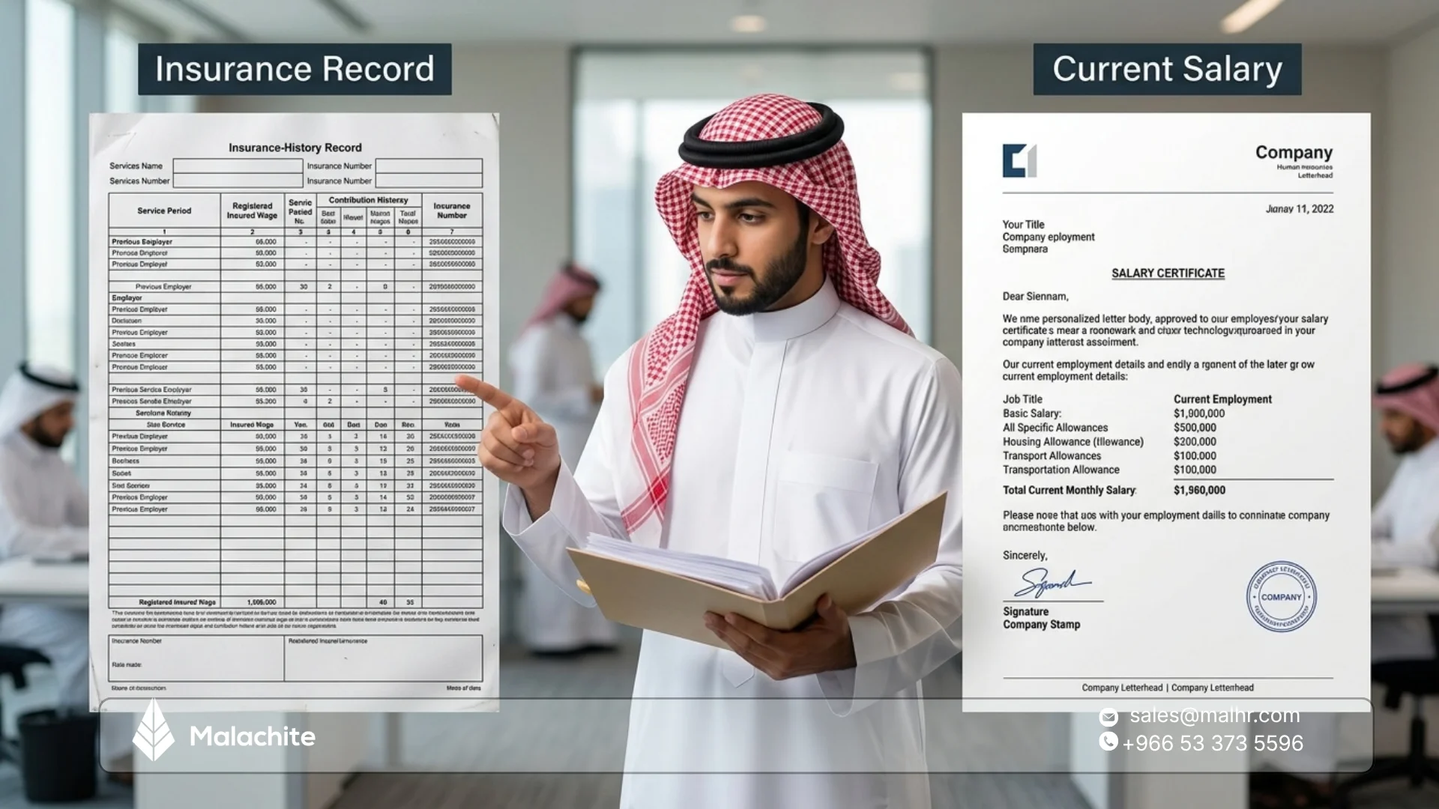Click the Malachite brand name text
The height and width of the screenshot is (809, 1439).
(253, 736)
